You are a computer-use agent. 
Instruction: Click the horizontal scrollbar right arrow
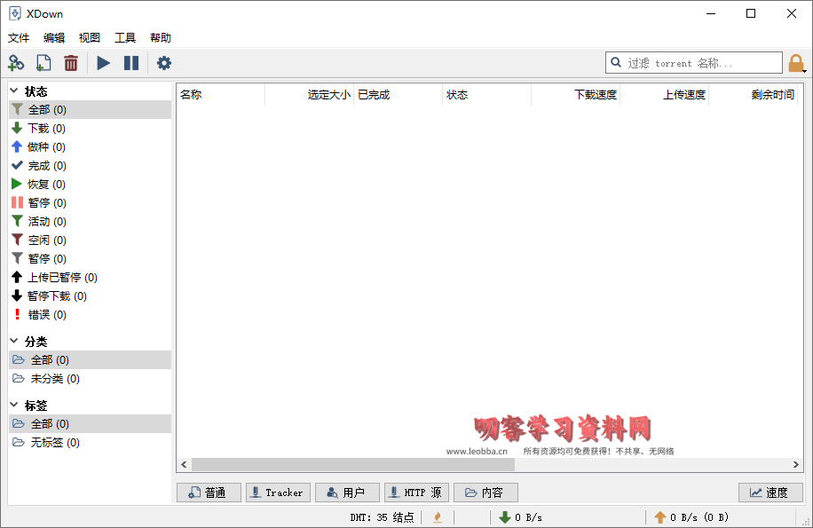(x=796, y=465)
